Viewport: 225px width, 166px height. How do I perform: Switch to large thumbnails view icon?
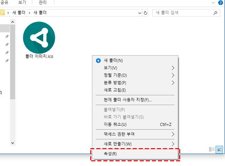[219, 150]
